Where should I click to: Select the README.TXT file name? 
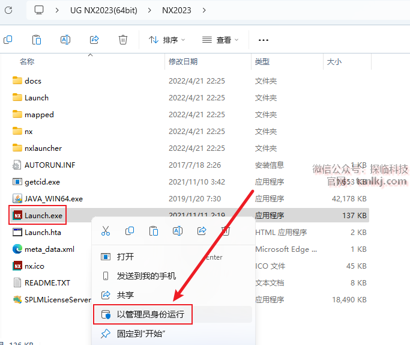pos(47,282)
